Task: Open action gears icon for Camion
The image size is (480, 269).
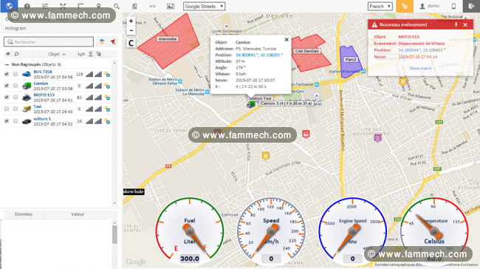Action: pyautogui.click(x=107, y=86)
